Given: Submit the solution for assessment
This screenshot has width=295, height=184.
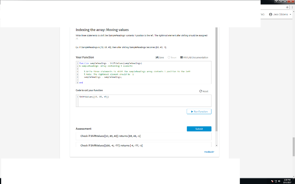Looking at the screenshot, I should (199, 129).
